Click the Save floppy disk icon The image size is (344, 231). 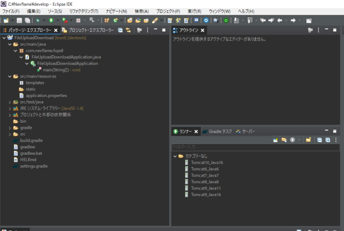click(x=19, y=20)
